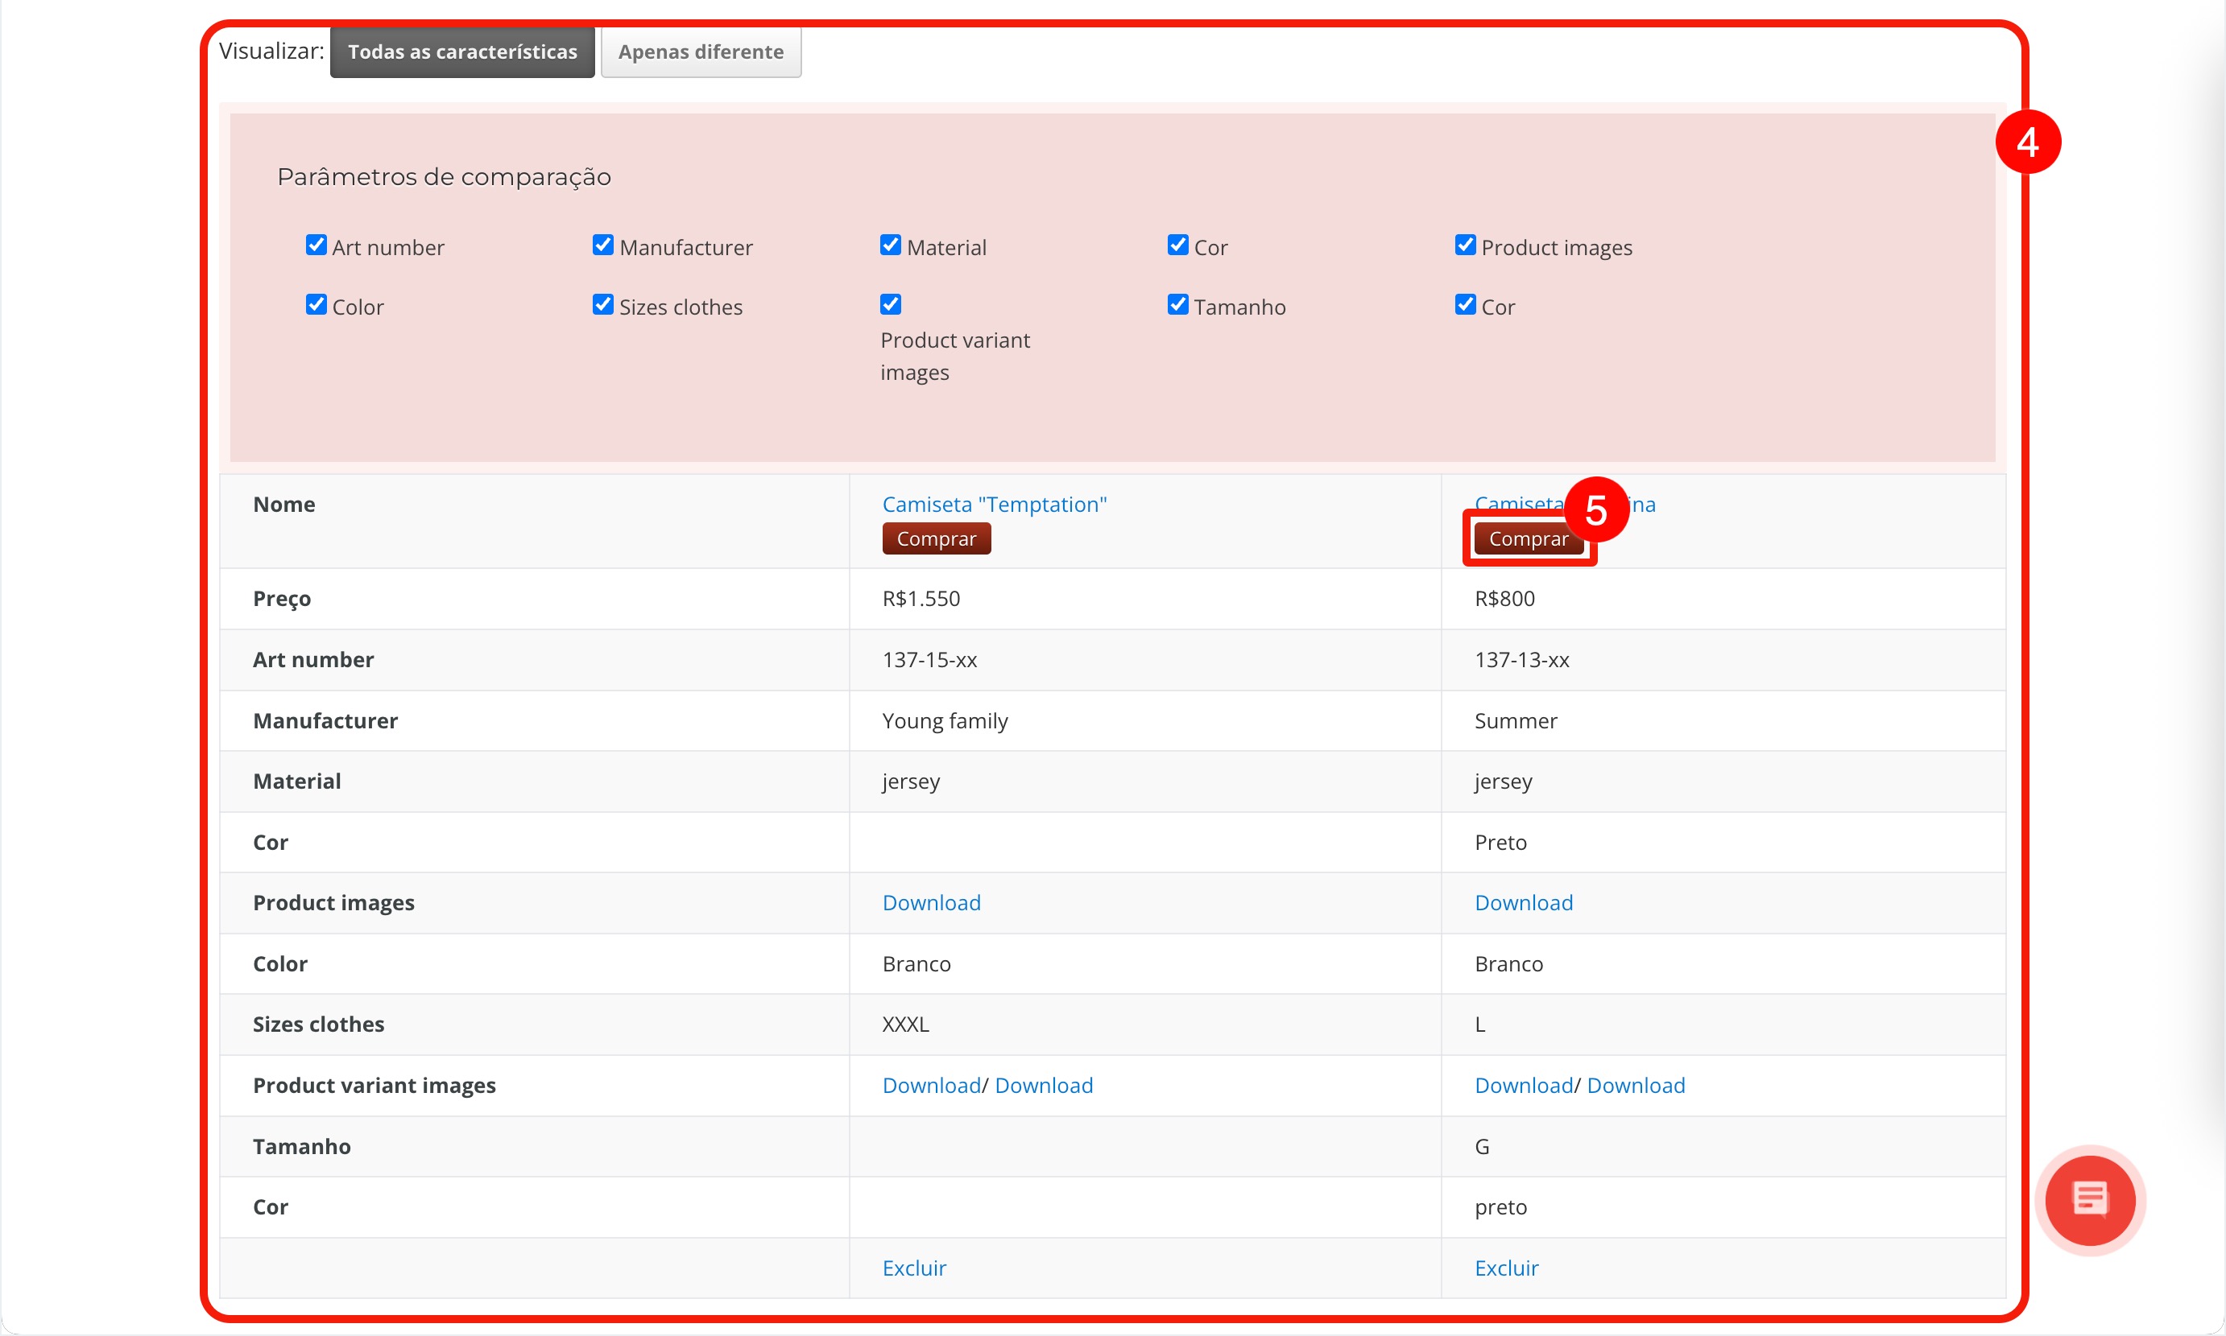Open the red chat widget icon
The image size is (2226, 1336).
[2089, 1200]
